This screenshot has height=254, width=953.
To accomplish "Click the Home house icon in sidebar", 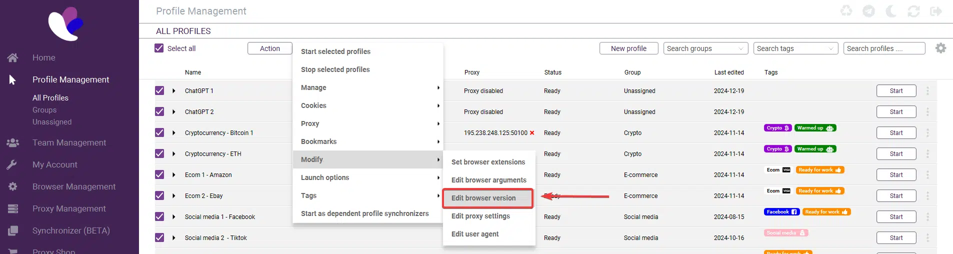I will pyautogui.click(x=13, y=58).
